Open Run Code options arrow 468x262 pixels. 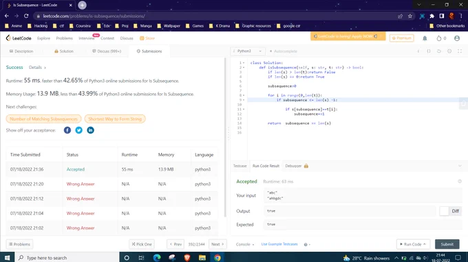click(x=424, y=244)
